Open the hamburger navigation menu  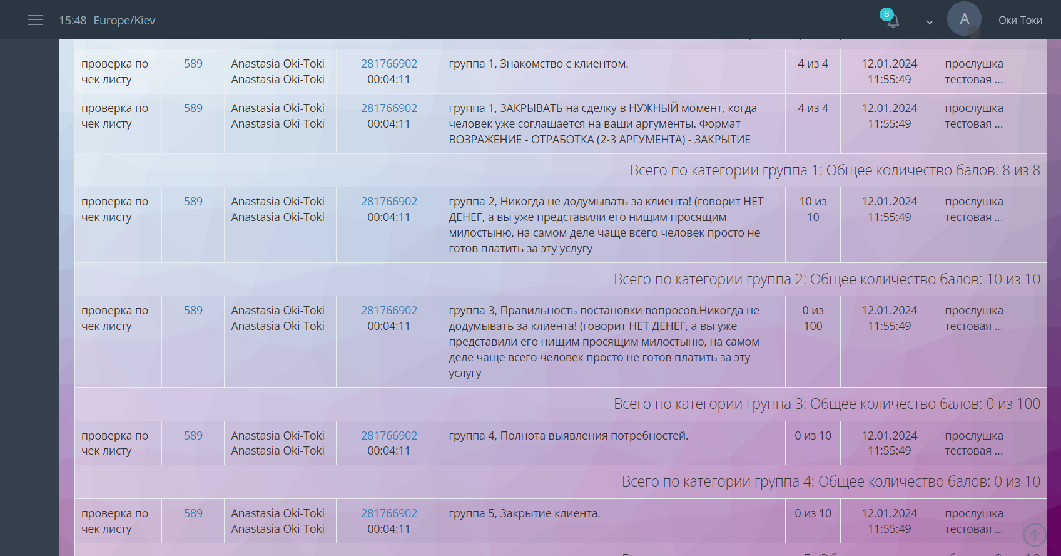[x=36, y=20]
